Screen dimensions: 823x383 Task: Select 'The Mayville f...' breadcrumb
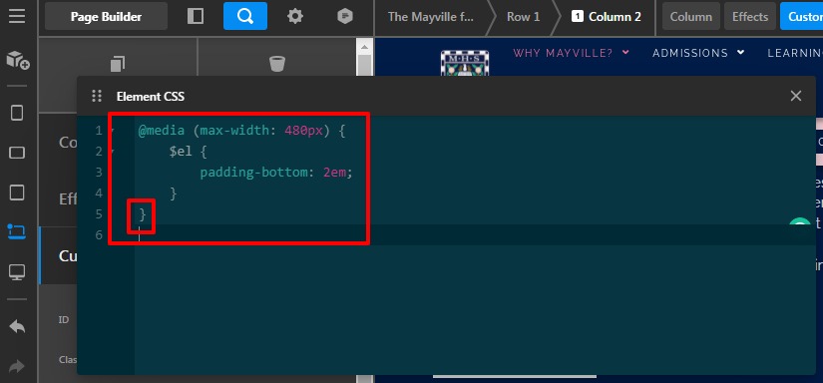pos(430,17)
